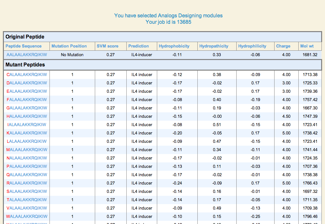Select the WALAALAKKRQIKIW peptide sequence

click(x=27, y=217)
